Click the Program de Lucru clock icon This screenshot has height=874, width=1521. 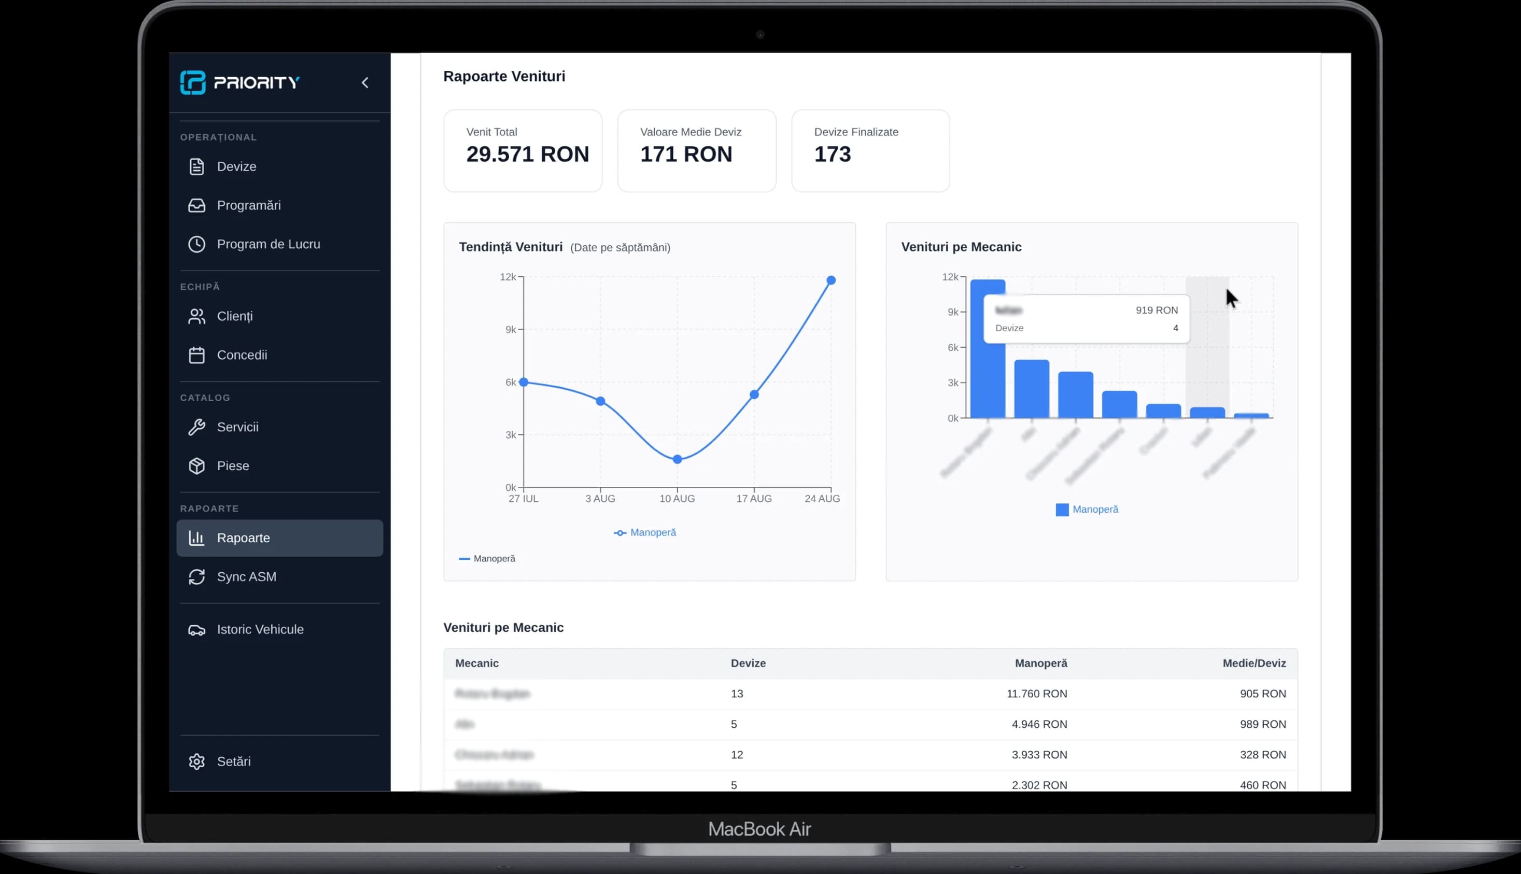click(197, 244)
